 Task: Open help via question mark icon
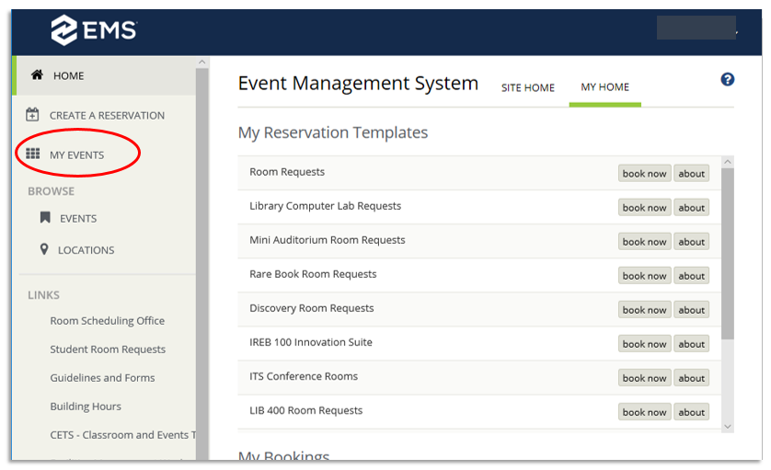pyautogui.click(x=727, y=80)
